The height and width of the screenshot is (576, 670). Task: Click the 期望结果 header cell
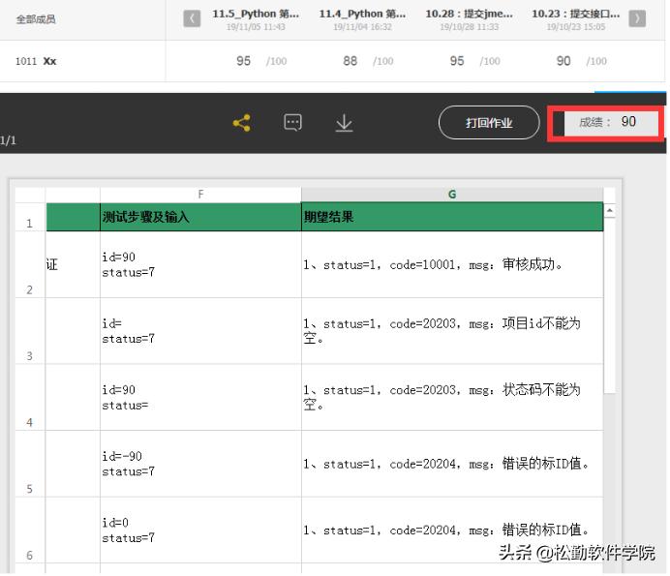(452, 217)
